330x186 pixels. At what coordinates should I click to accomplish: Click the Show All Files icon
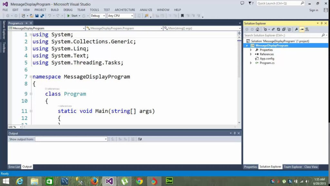[289, 29]
